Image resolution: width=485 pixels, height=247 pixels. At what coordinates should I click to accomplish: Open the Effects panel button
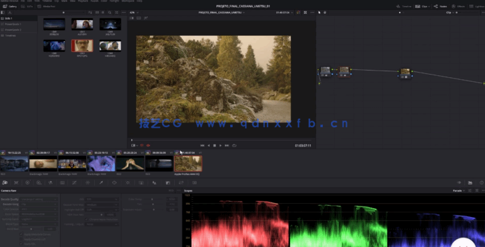[x=458, y=6]
